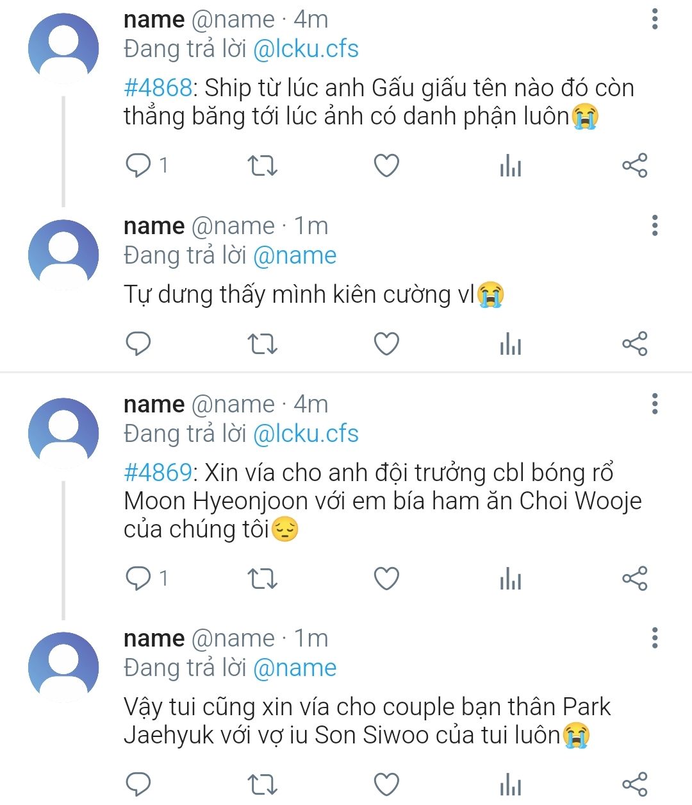Share the 'Tự dưng thấy mình' reply
Screen dimensions: 692x805
pos(634,344)
